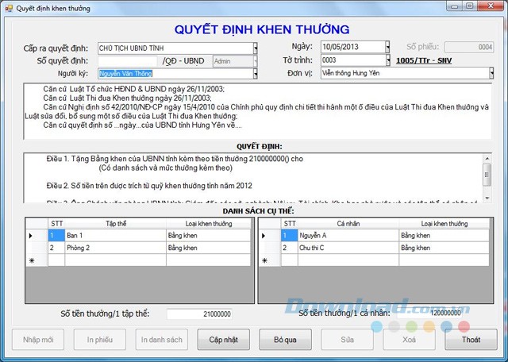Image resolution: width=508 pixels, height=362 pixels.
Task: Click Loại khen thưởng header in Cá nhân table
Action: tap(444, 224)
